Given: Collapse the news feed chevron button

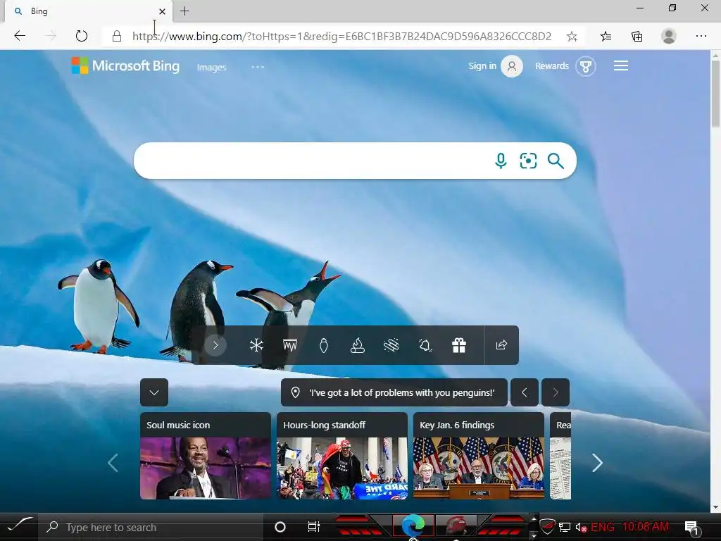Looking at the screenshot, I should coord(154,392).
